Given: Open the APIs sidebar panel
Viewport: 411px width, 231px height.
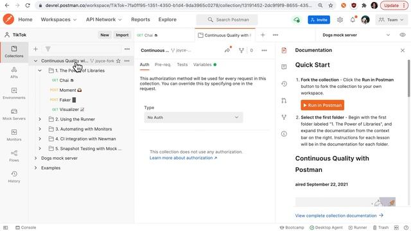Looking at the screenshot, I should coord(14,73).
